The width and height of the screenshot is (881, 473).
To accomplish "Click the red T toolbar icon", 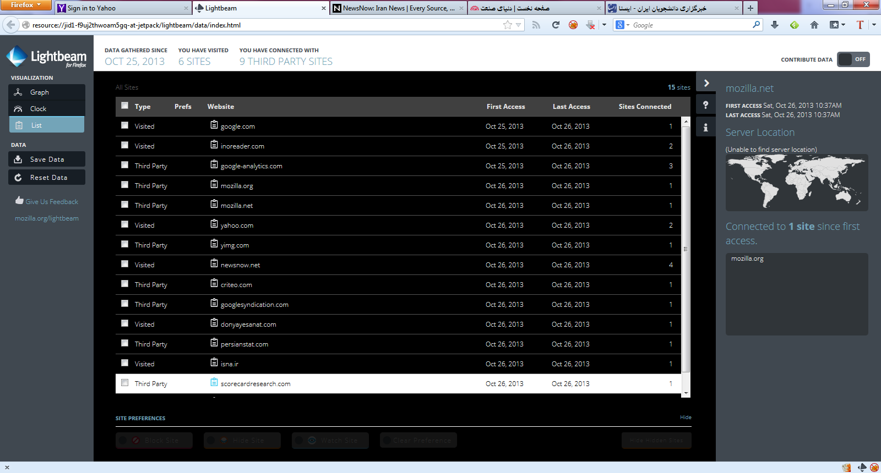I will click(x=860, y=25).
